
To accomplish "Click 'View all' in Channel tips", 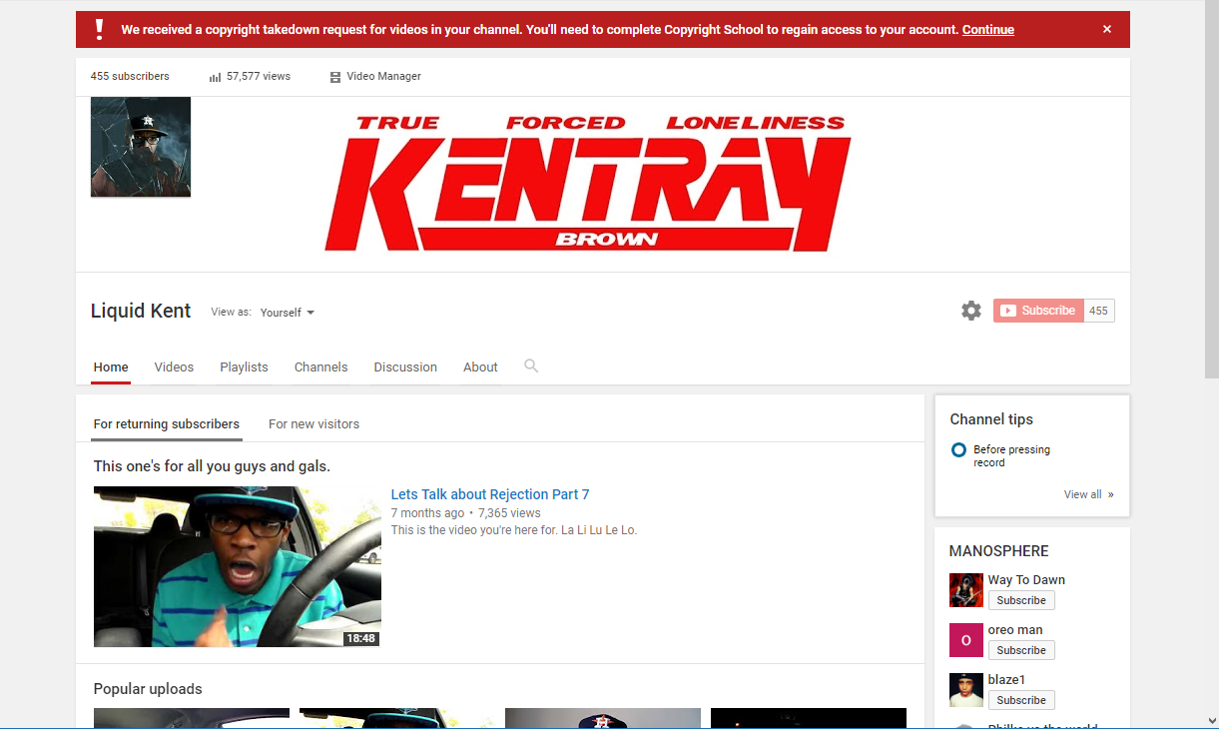I will 1088,494.
